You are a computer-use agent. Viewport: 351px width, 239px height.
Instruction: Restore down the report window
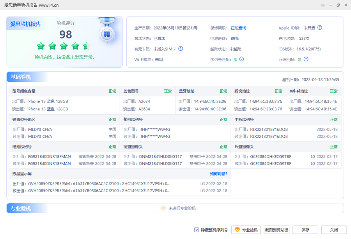tap(338, 5)
